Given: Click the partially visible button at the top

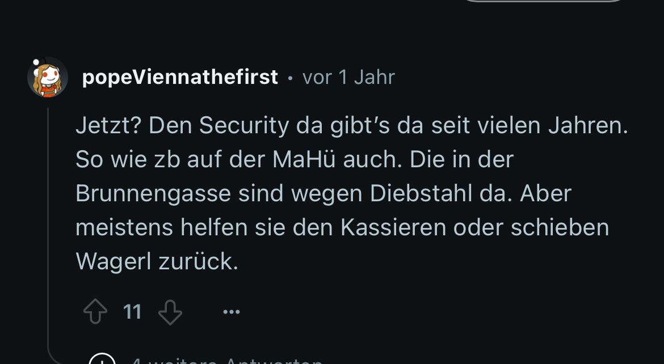Looking at the screenshot, I should coord(544,2).
